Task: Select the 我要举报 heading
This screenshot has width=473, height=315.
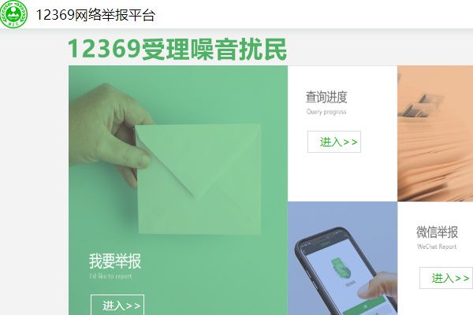Action: [x=115, y=261]
